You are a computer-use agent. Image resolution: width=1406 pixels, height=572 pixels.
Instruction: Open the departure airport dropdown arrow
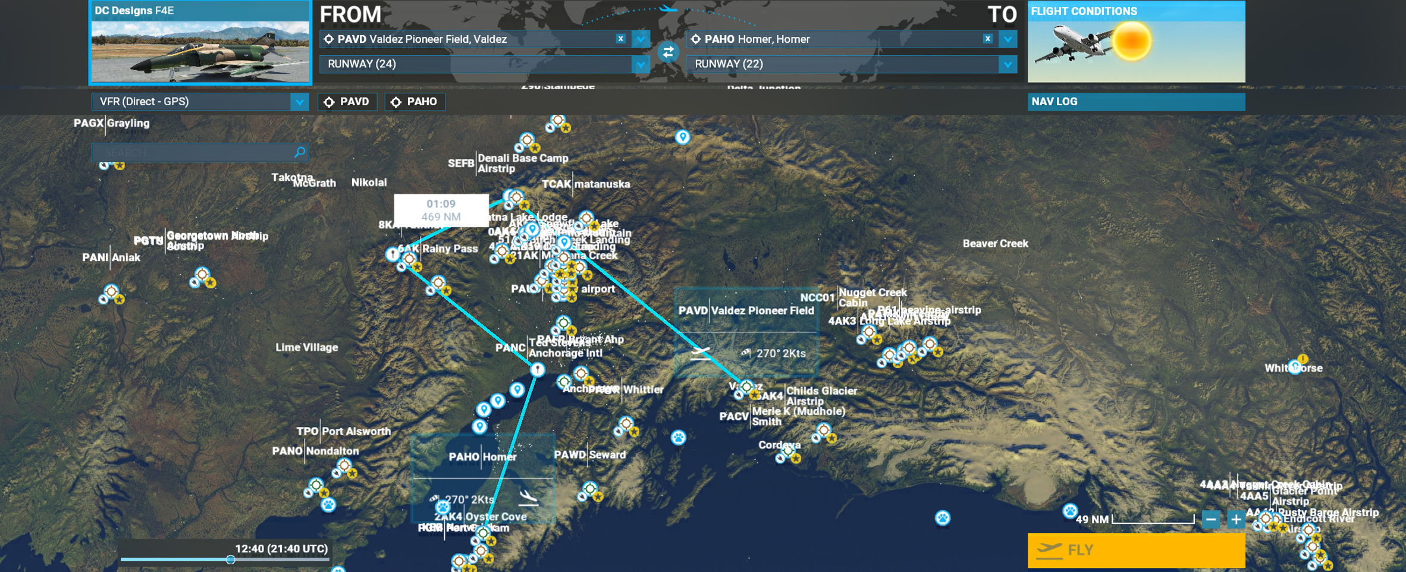pyautogui.click(x=641, y=39)
